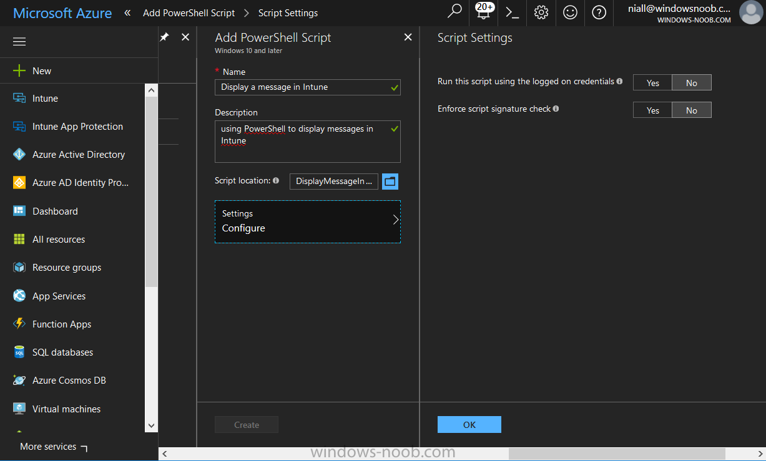The image size is (766, 461).
Task: Show info for logged on credentials setting
Action: click(x=619, y=81)
